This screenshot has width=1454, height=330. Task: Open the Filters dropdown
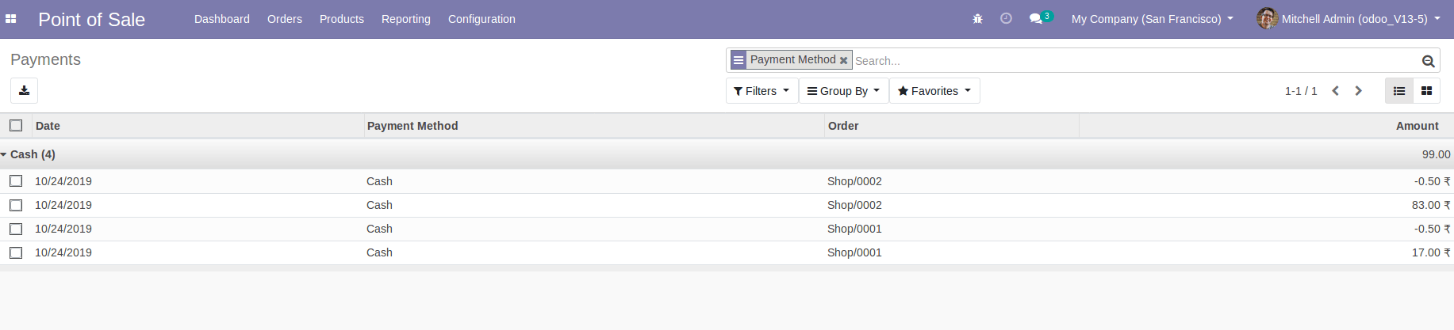coord(762,91)
